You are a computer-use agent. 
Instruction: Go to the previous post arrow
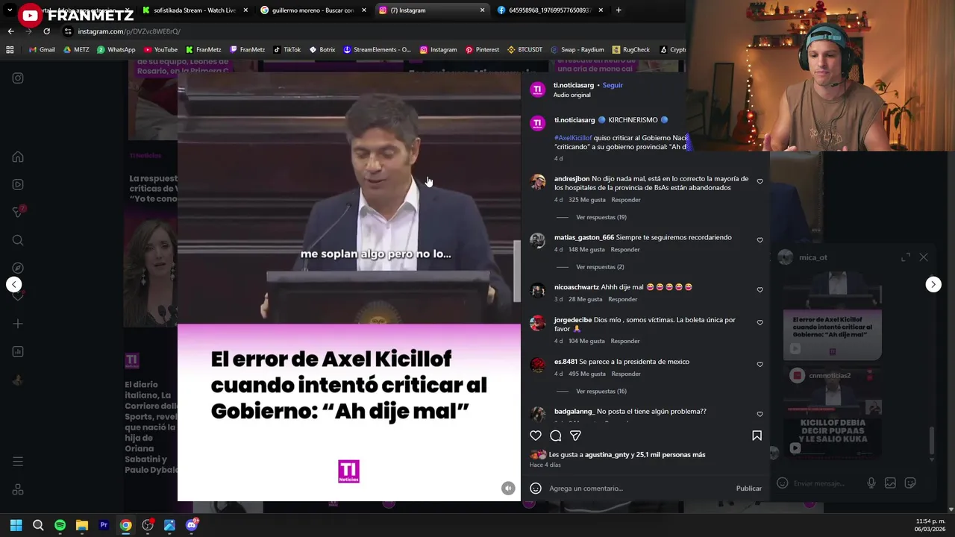pyautogui.click(x=14, y=284)
